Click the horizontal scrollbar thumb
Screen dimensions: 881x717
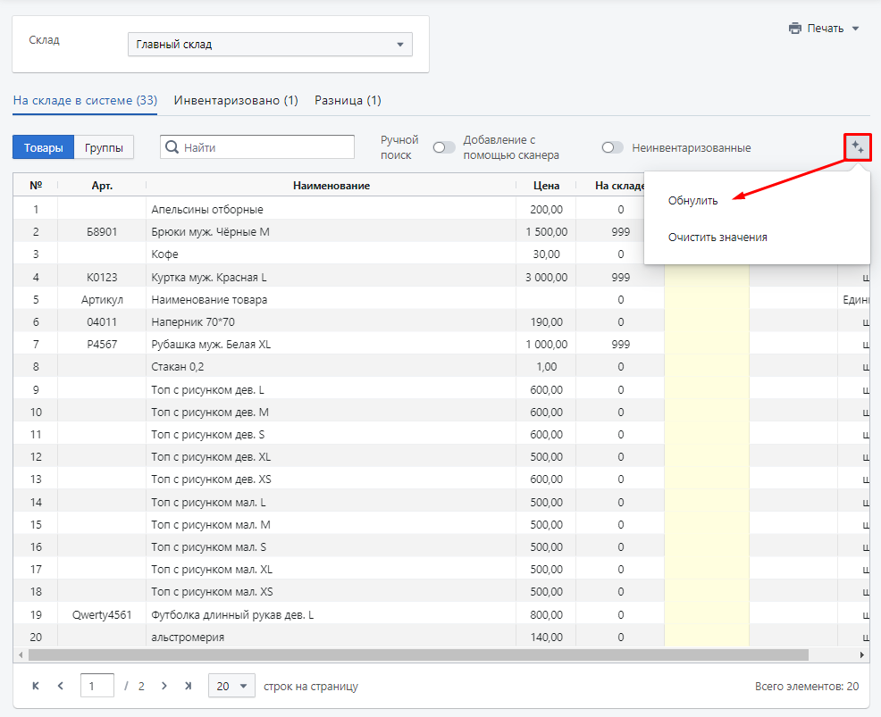click(x=418, y=654)
